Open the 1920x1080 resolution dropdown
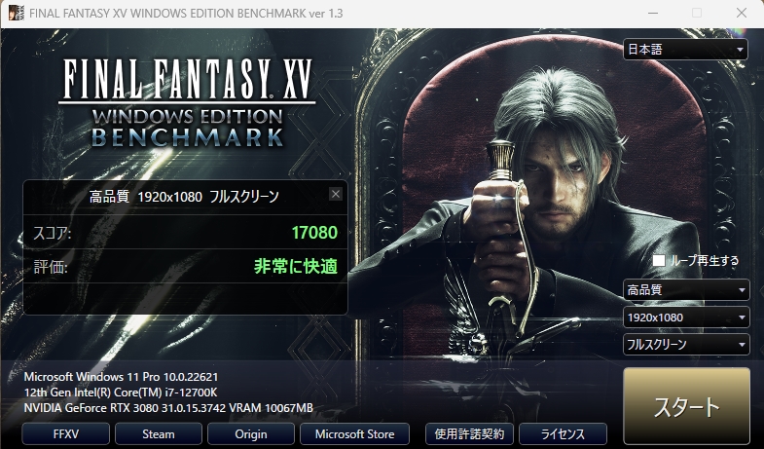The width and height of the screenshot is (764, 449). coord(686,318)
